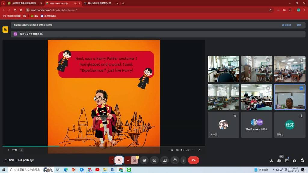Click the caption icon in presentation toolbar
This screenshot has width=308, height=173.
(177, 150)
